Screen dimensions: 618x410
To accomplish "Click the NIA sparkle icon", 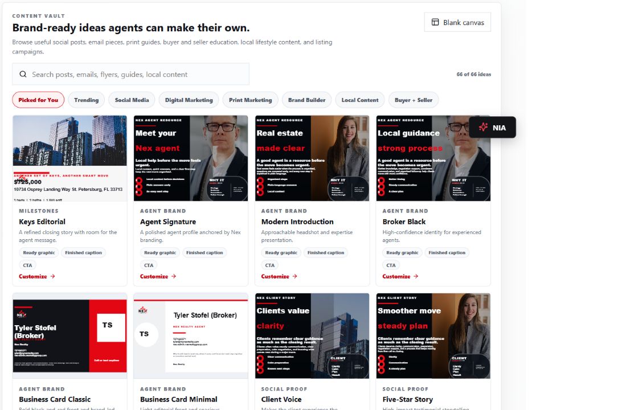I will 483,127.
